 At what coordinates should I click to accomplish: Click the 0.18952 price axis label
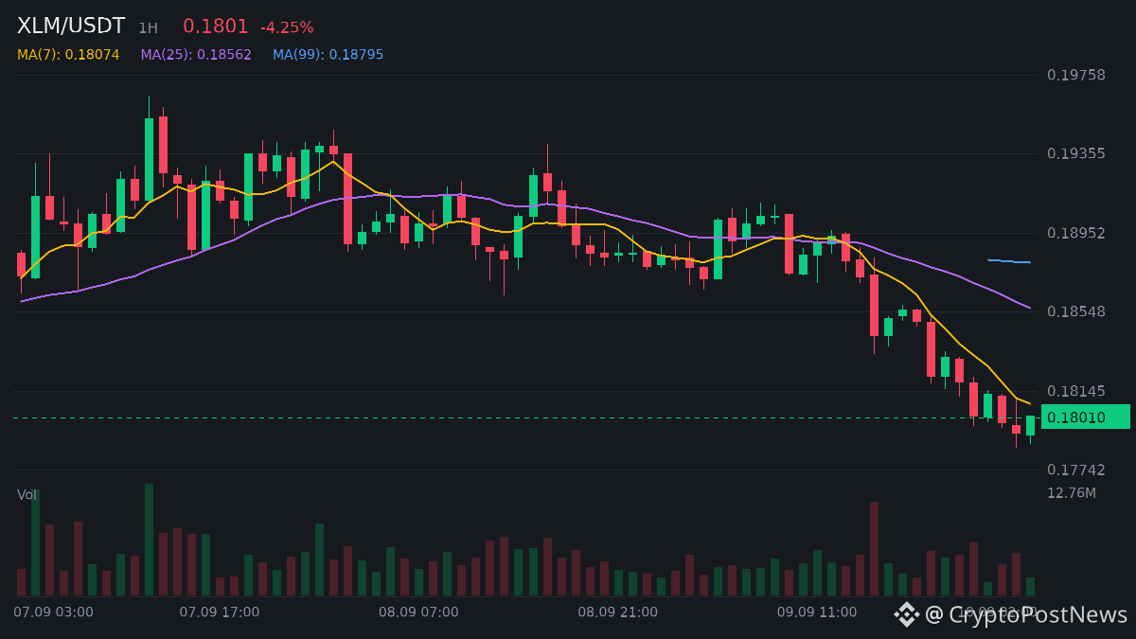tap(1076, 233)
